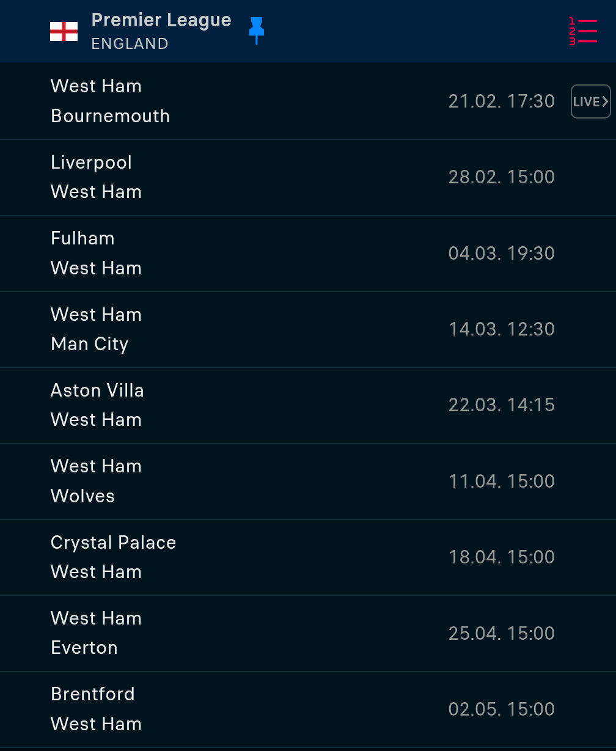Click the 22.03. 14:15 match time
This screenshot has height=751, width=616.
(502, 405)
